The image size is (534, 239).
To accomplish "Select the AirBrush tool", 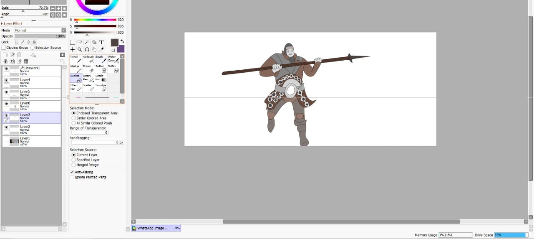I will tap(88, 59).
